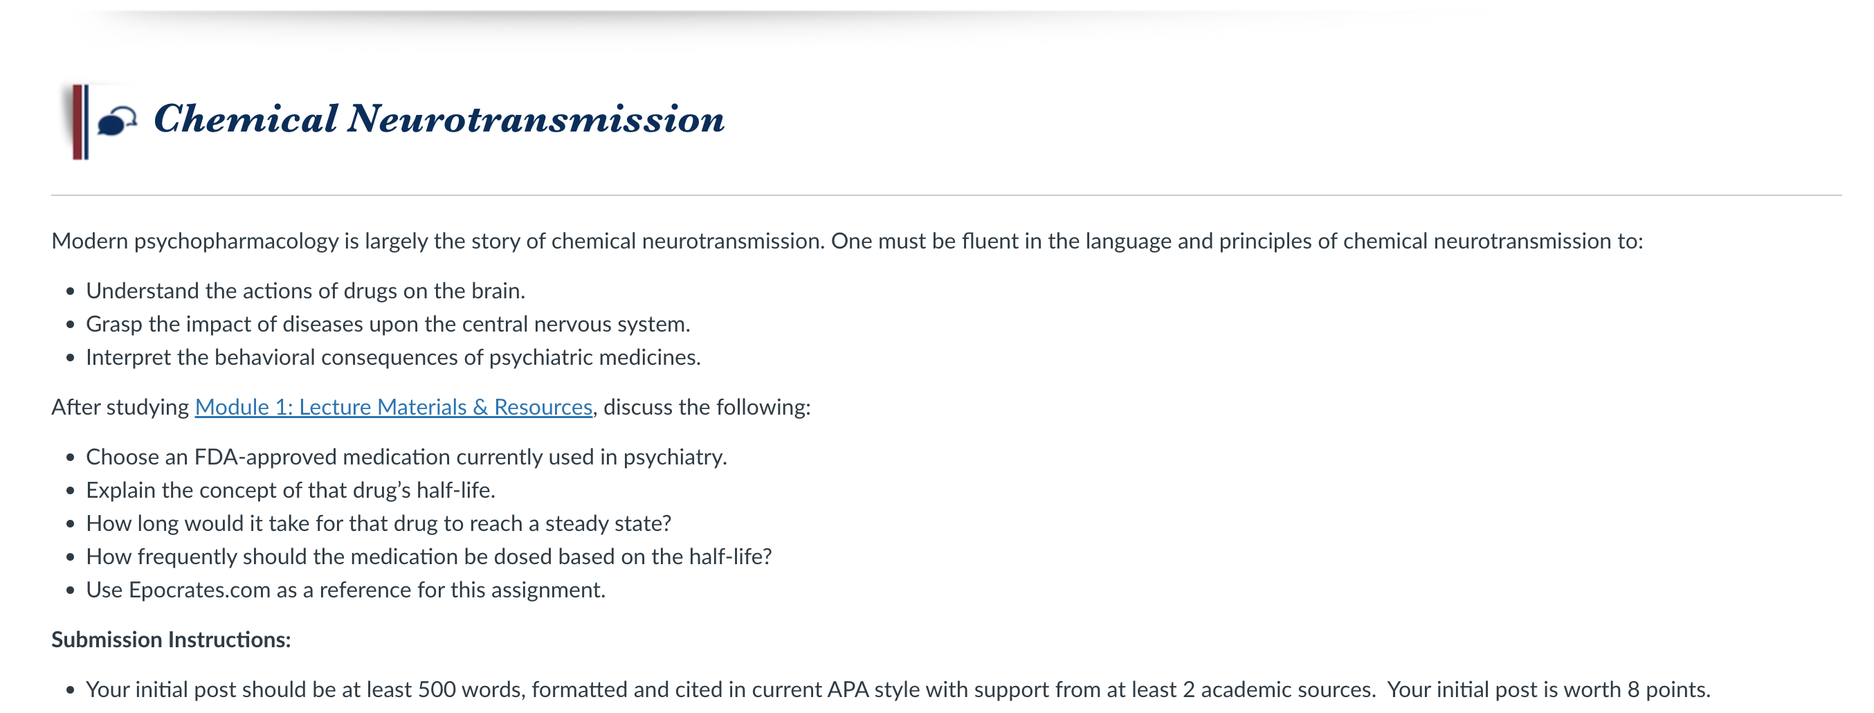Click the steady state question bullet
Viewport: 1874px width, 713px height.
(379, 523)
